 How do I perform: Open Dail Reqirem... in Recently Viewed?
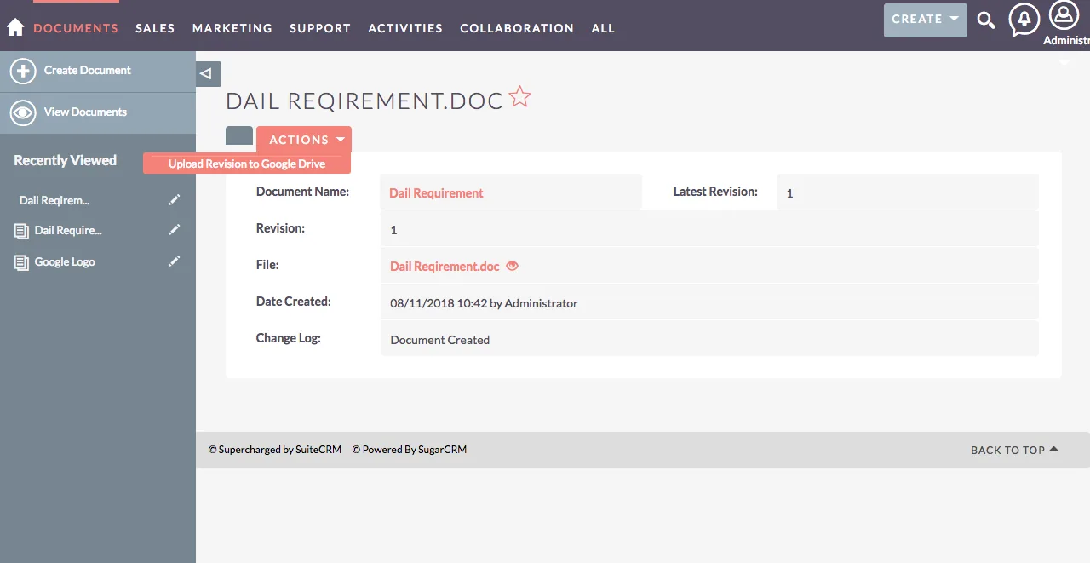(x=54, y=201)
